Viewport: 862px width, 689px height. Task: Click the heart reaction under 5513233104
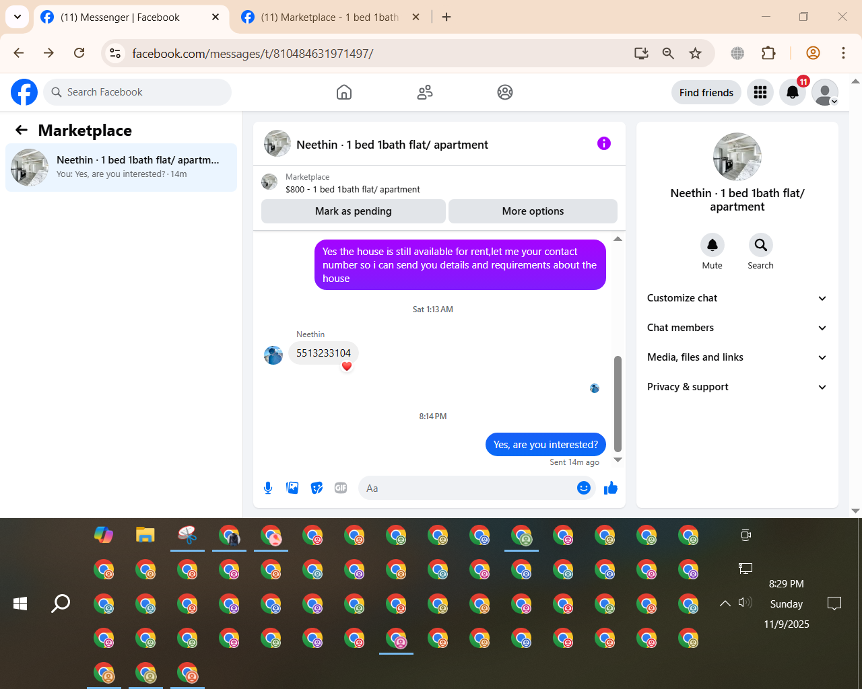point(347,366)
